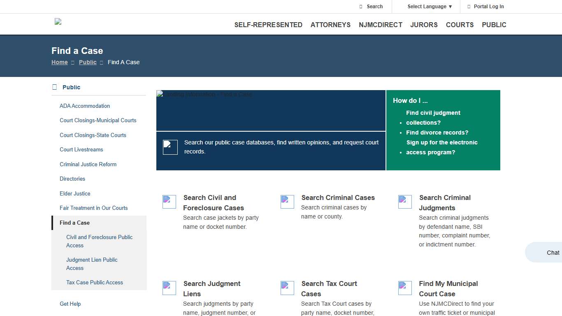Viewport: 562px width, 316px height.
Task: Open the Attorneys navigation menu
Action: pyautogui.click(x=330, y=25)
